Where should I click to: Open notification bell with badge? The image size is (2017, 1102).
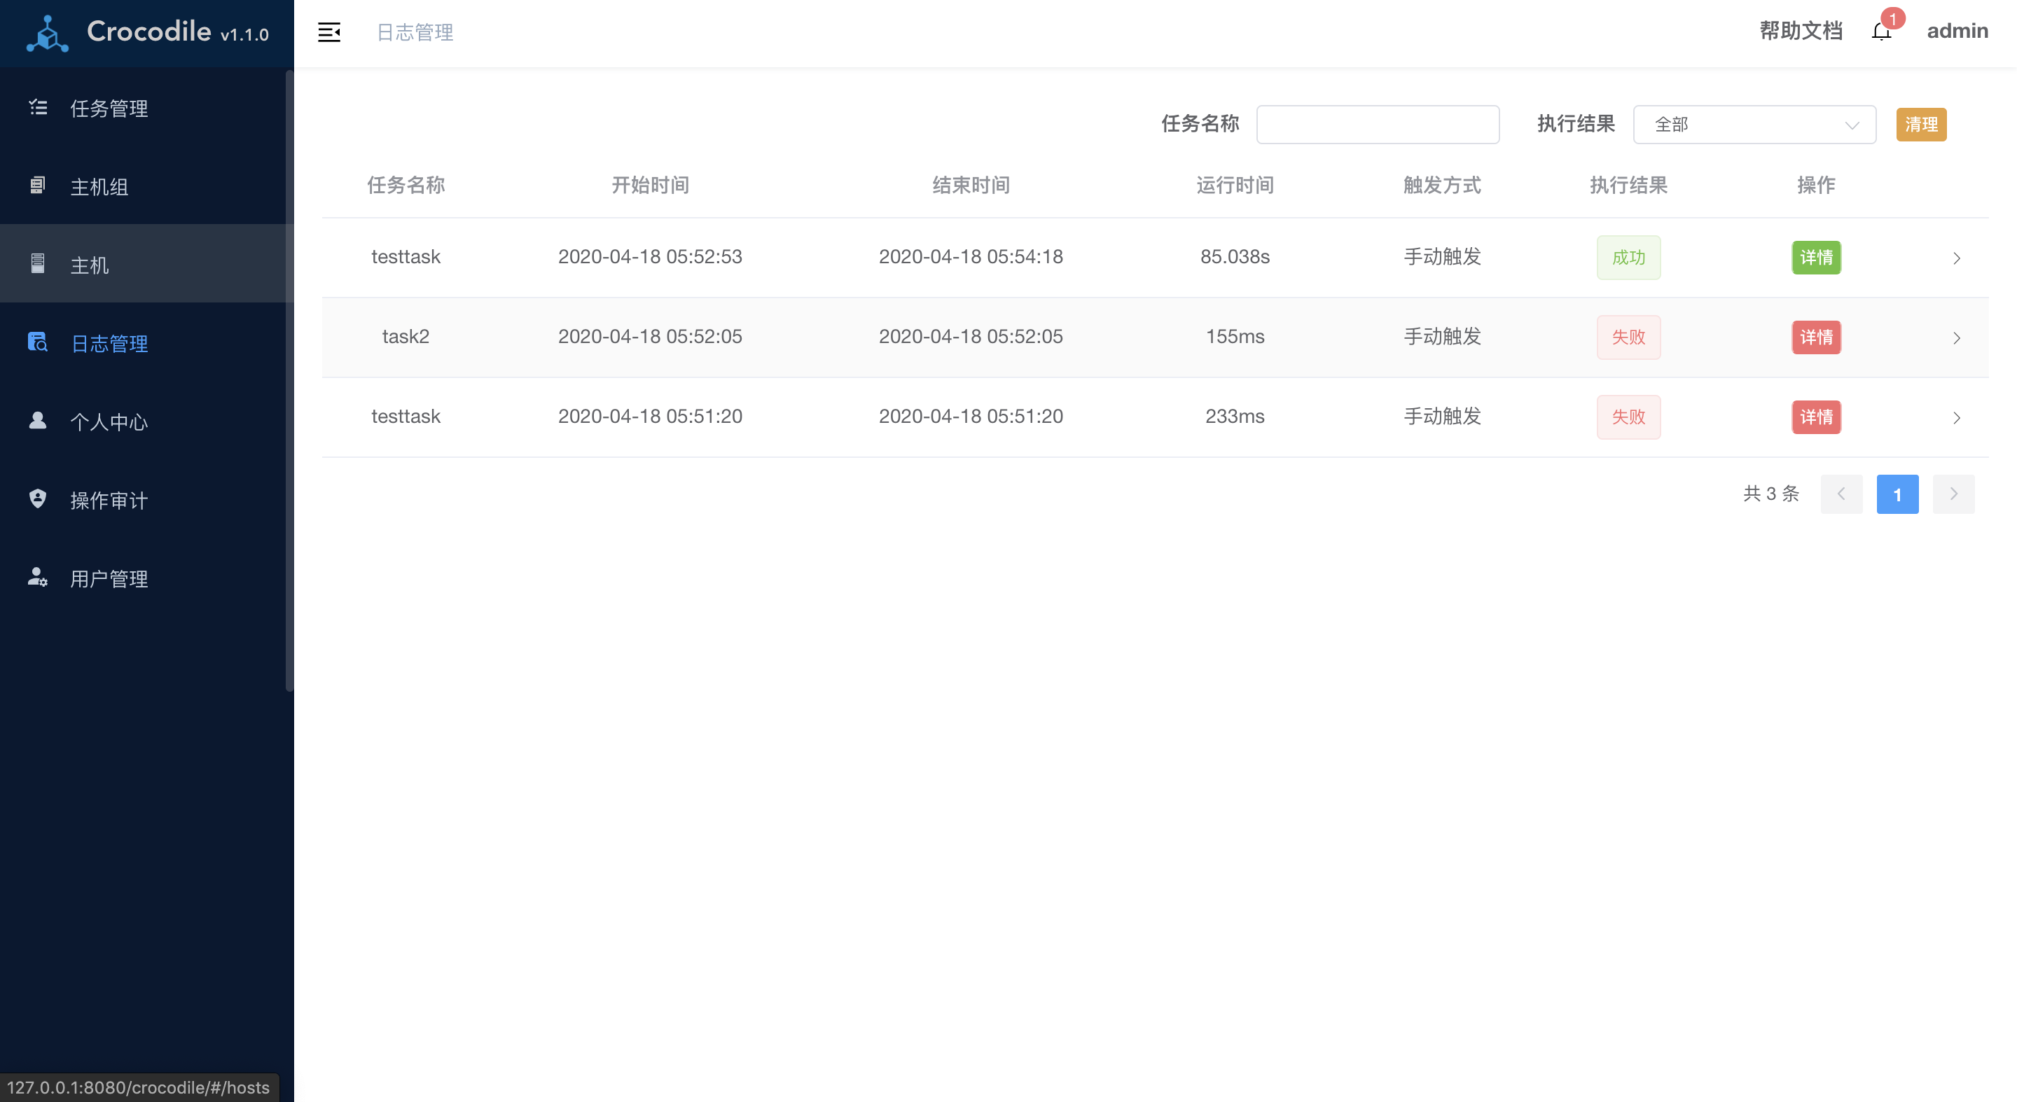pos(1882,32)
